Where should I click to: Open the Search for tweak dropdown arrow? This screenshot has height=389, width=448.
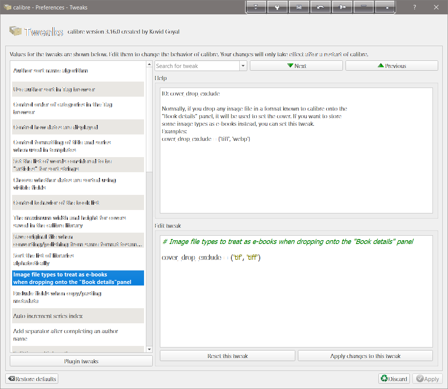coord(243,66)
